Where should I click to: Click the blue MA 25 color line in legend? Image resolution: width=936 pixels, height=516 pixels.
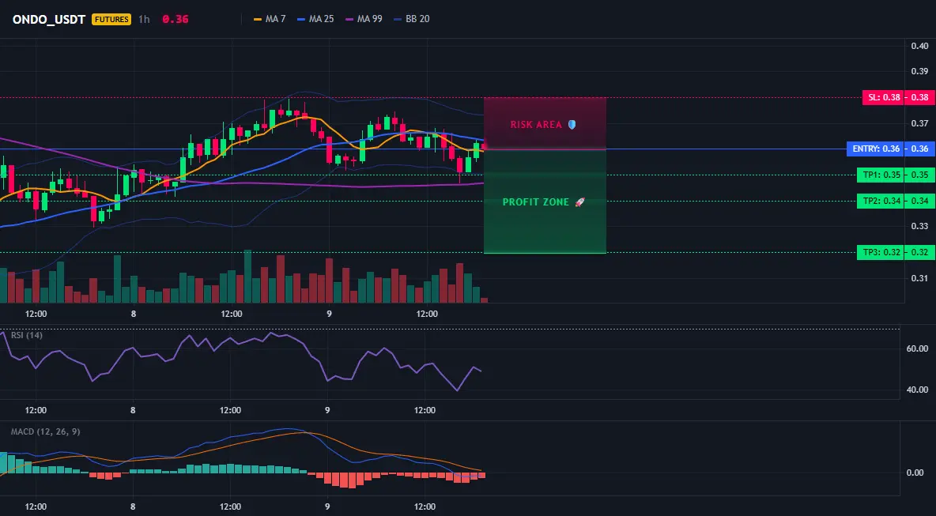pos(301,19)
